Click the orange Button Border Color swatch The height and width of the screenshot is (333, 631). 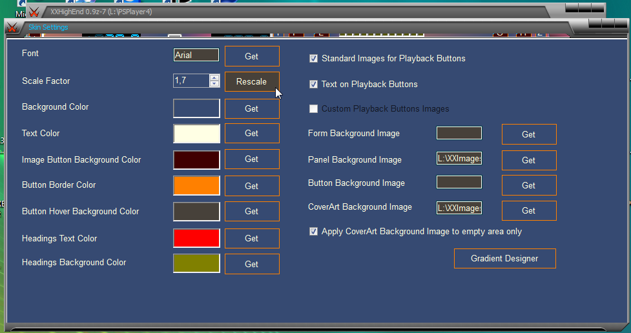click(x=197, y=185)
